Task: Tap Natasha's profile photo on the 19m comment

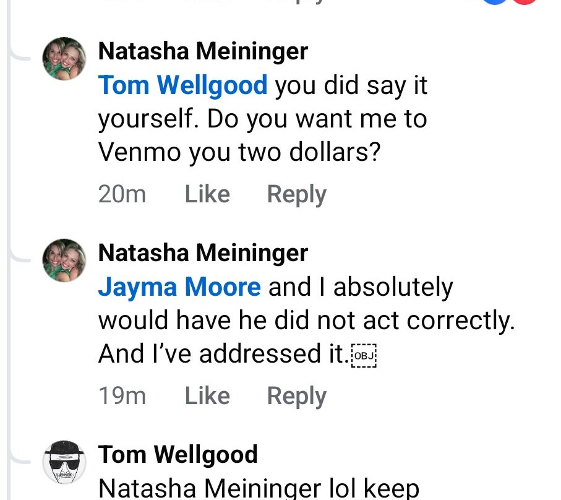Action: tap(64, 261)
